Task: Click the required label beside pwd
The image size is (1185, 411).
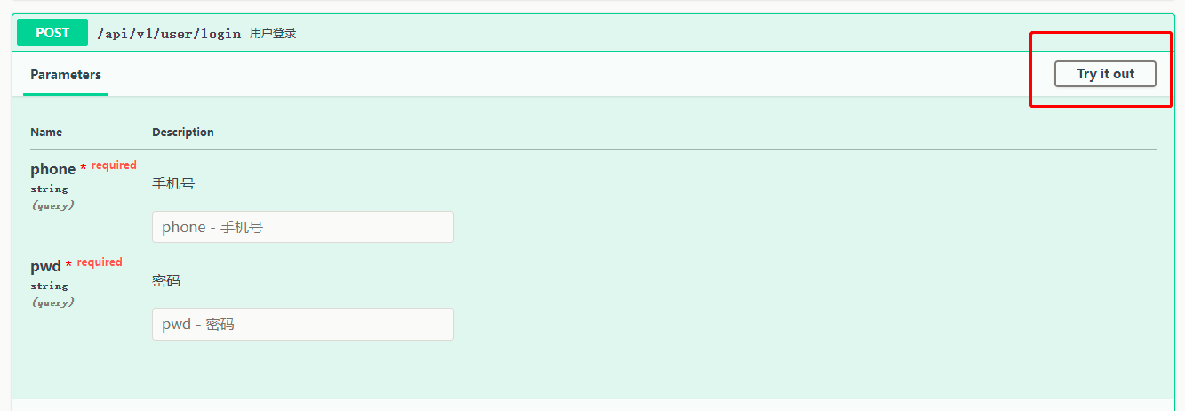Action: pos(100,262)
